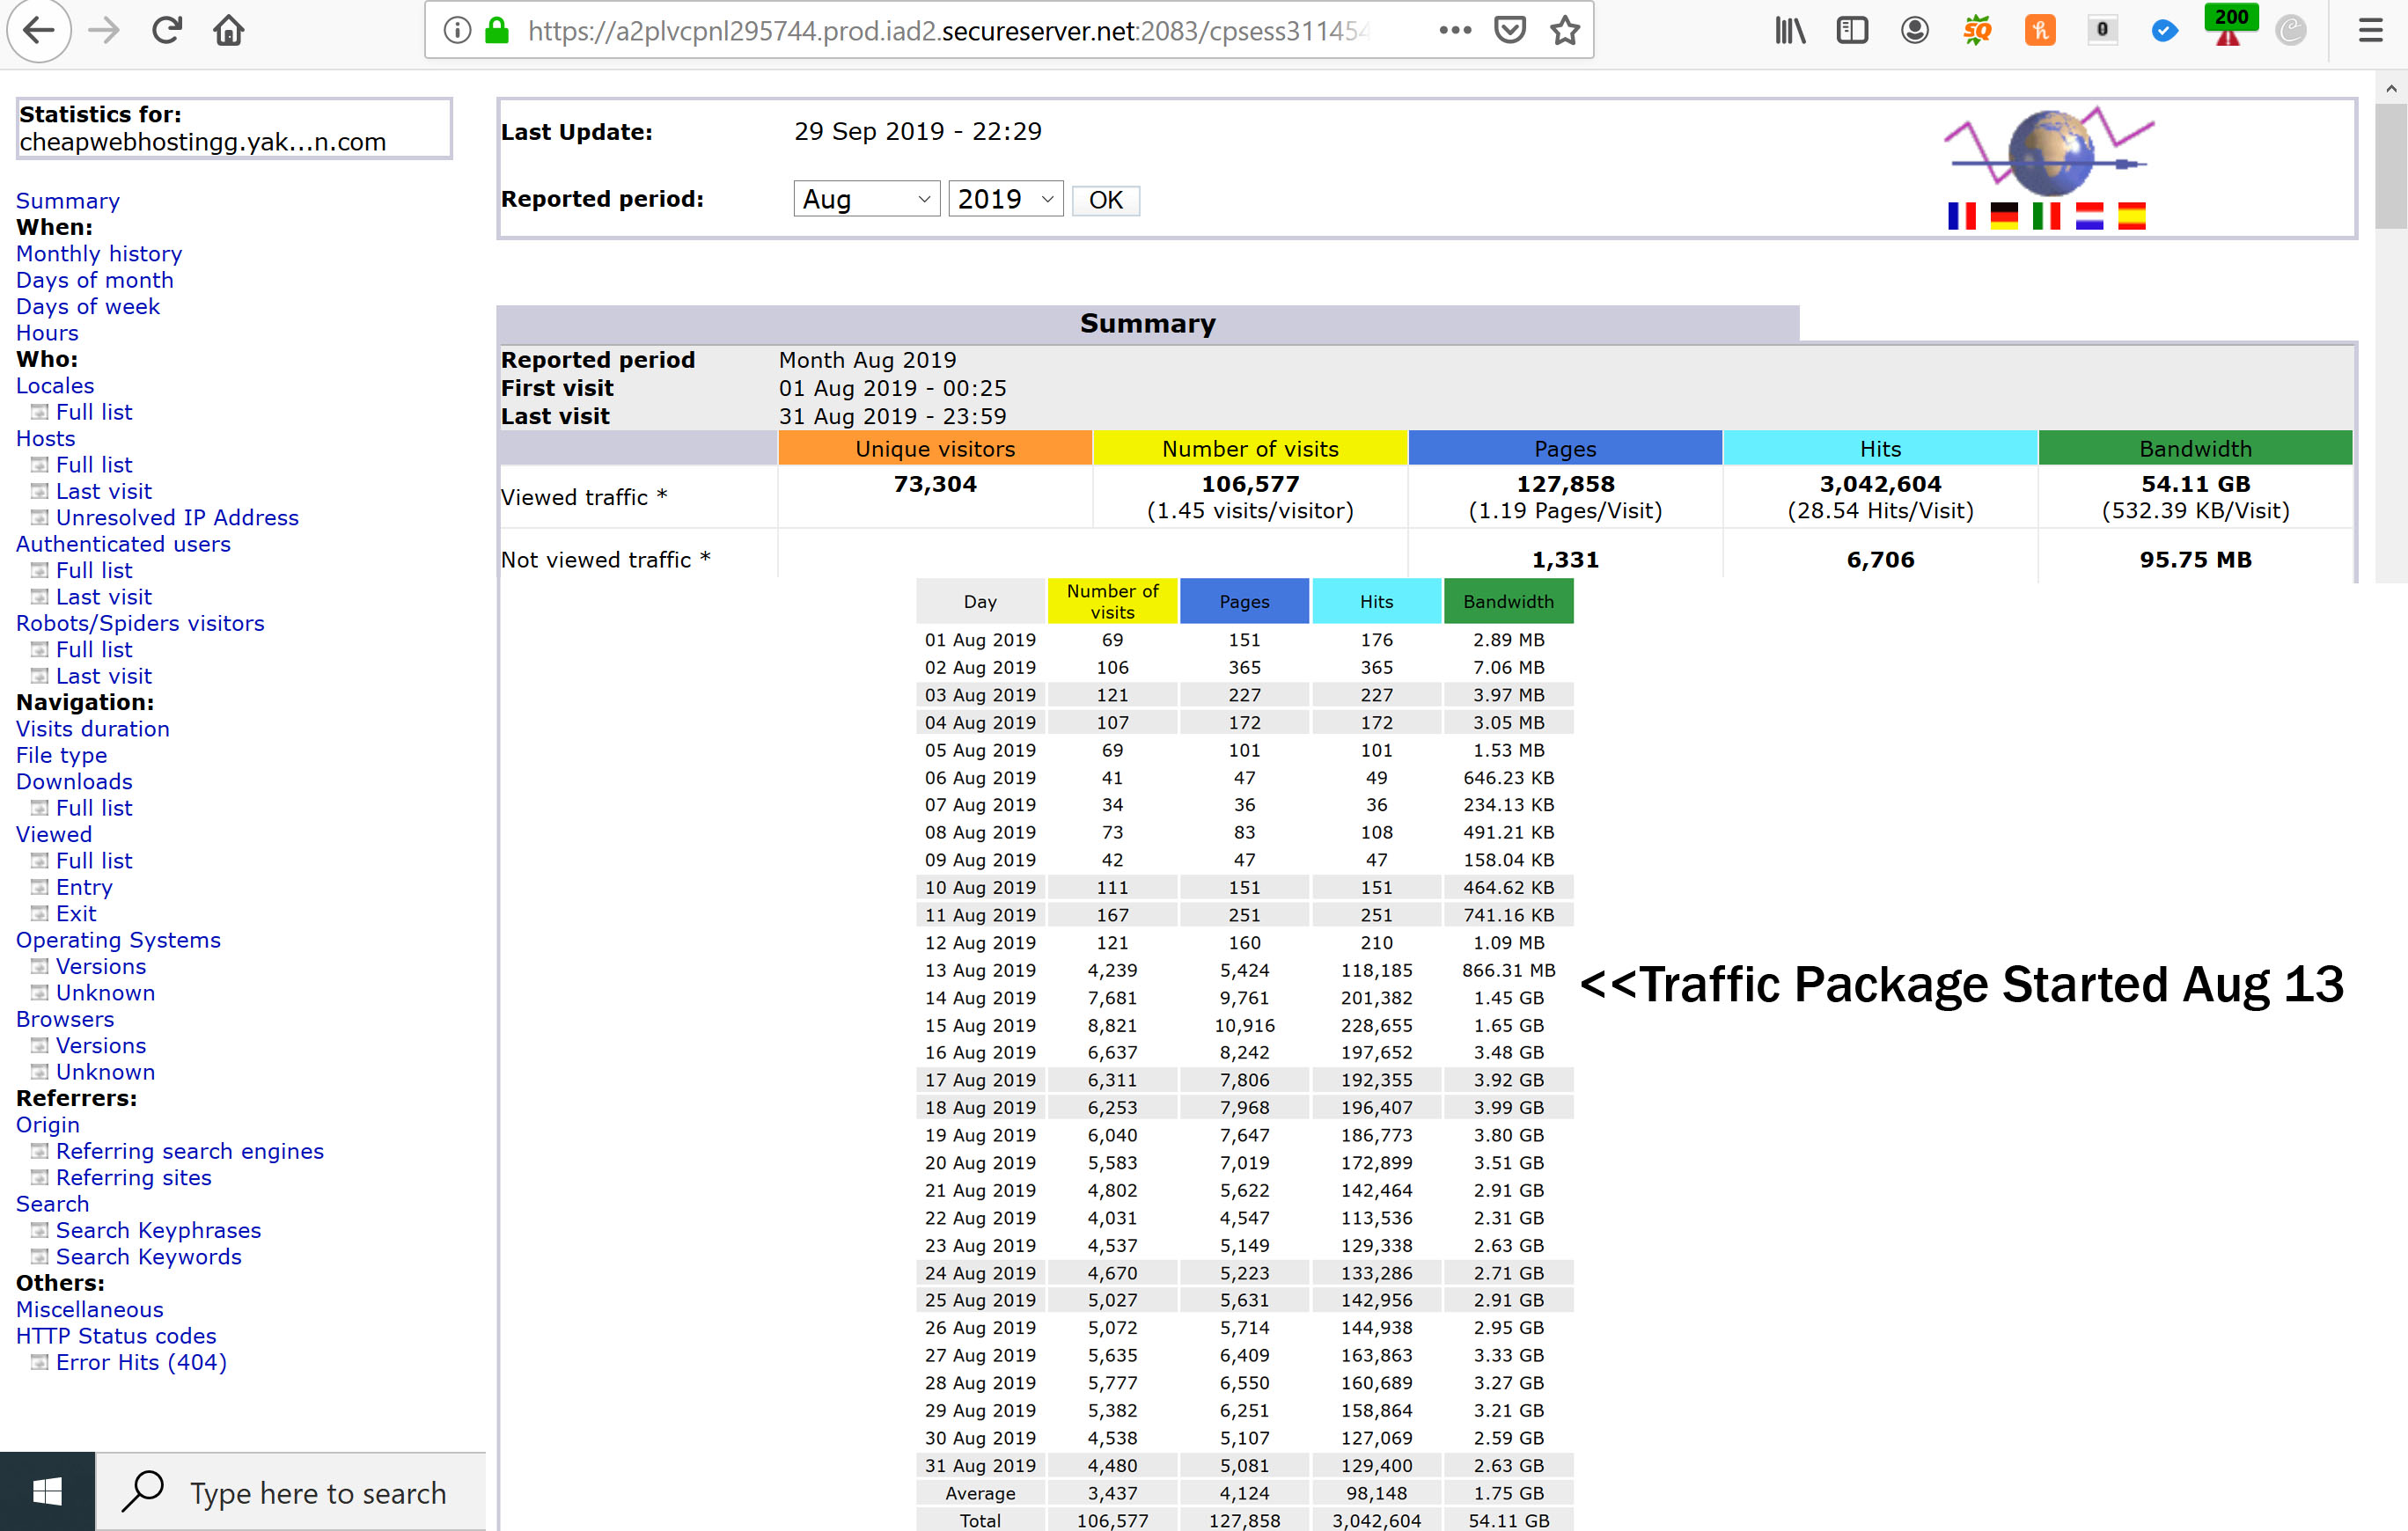Open the Hosts Full list popup
This screenshot has height=1531, width=2408.
point(93,465)
